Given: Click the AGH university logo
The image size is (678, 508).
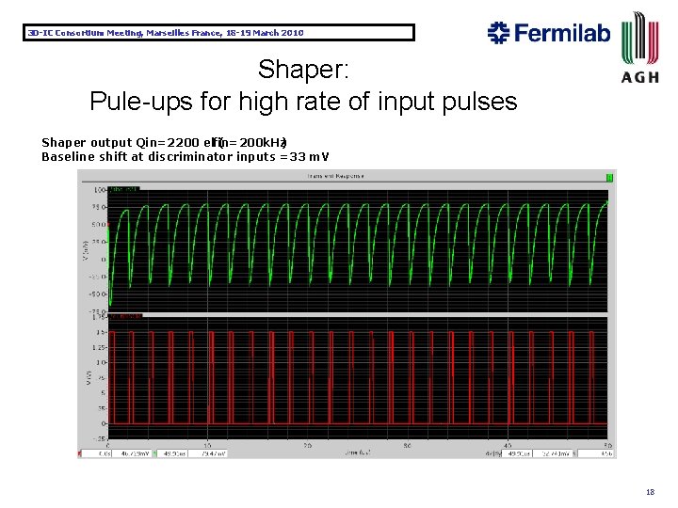Looking at the screenshot, I should pyautogui.click(x=640, y=47).
